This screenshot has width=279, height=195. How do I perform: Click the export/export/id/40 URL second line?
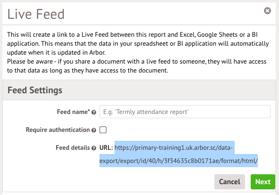(179, 161)
